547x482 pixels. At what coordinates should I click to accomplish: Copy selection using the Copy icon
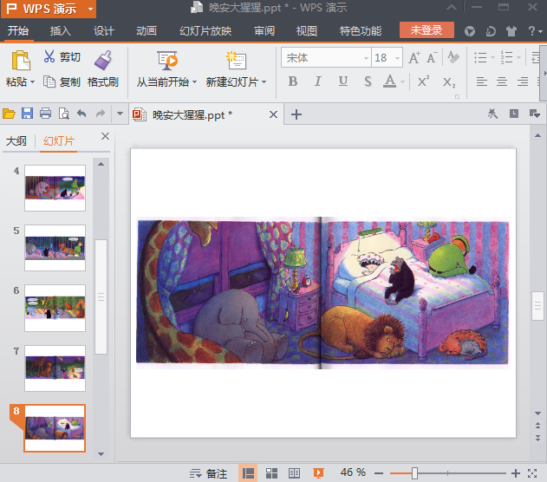pyautogui.click(x=49, y=81)
